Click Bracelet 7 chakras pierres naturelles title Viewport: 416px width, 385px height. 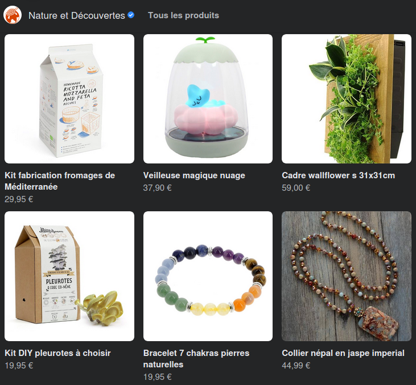tap(196, 359)
